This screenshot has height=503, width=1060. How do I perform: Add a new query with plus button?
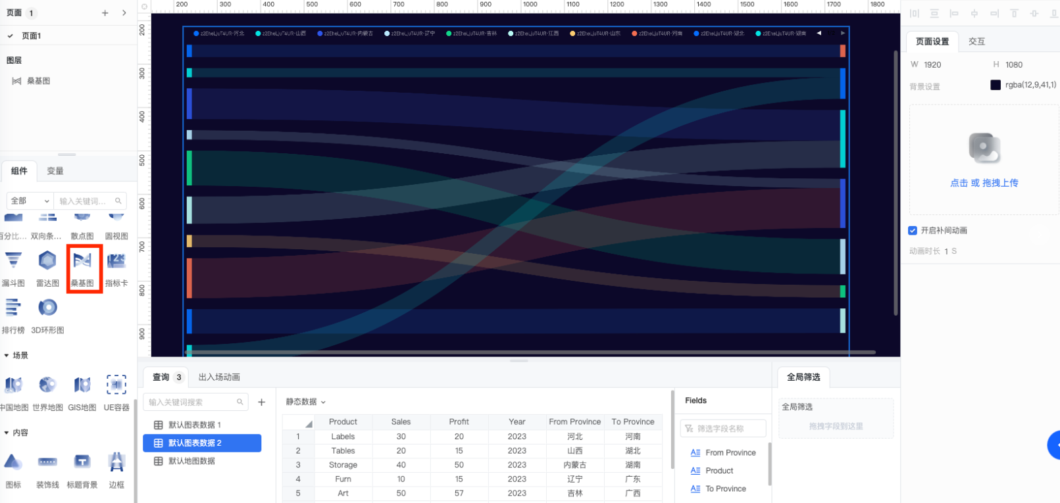[x=261, y=402]
